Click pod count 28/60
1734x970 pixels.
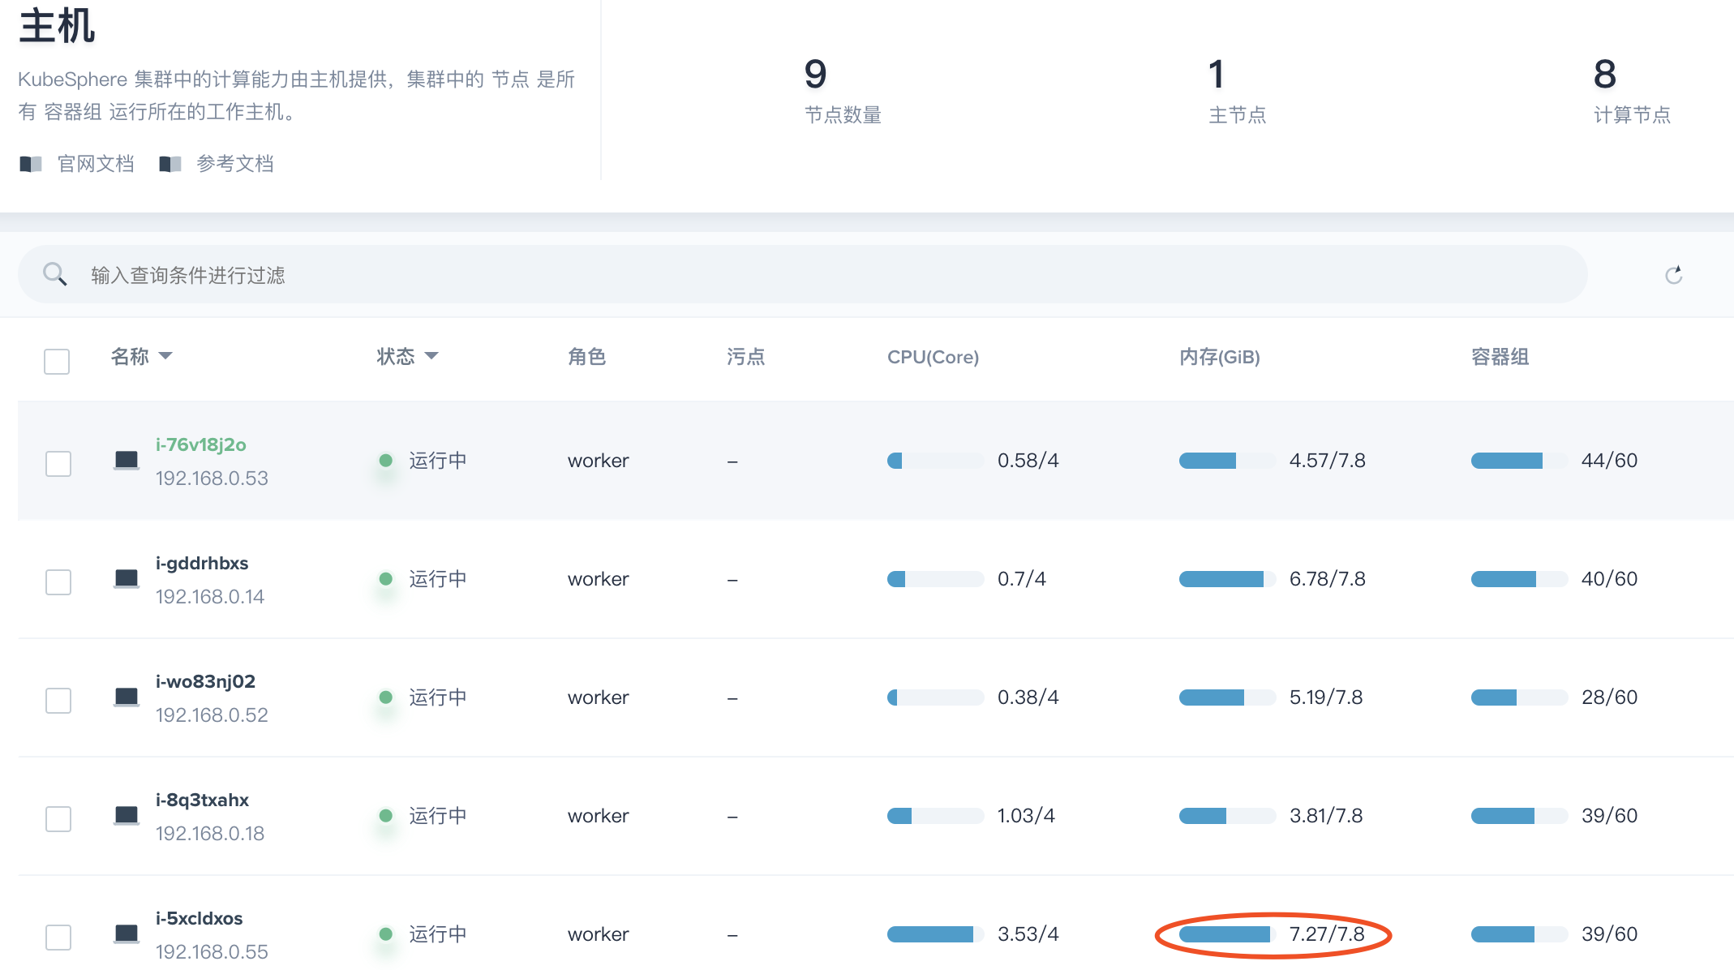1610,697
